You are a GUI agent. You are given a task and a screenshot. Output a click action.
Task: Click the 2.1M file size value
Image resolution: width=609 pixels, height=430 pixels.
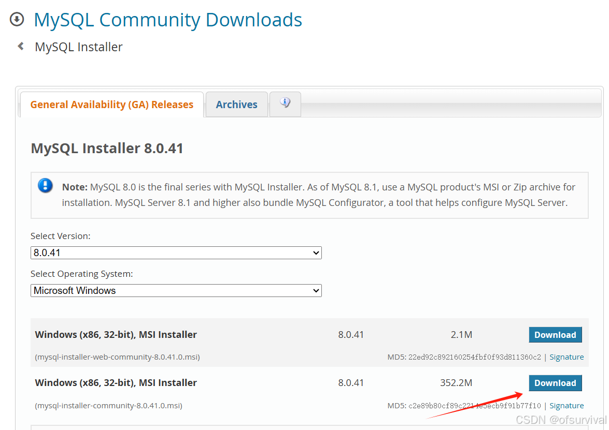[x=461, y=335]
